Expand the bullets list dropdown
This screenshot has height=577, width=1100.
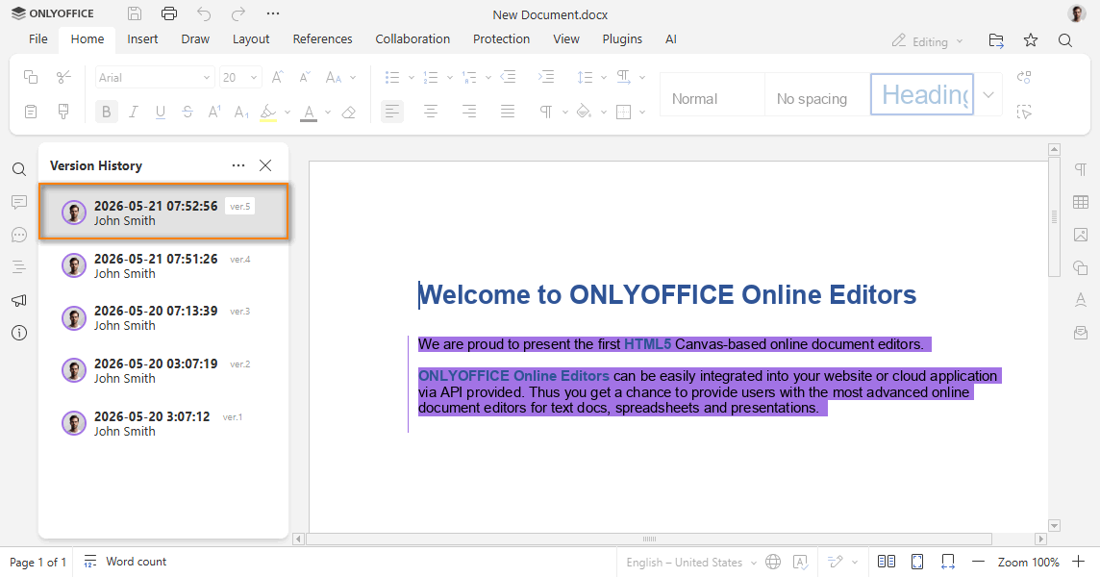coord(412,77)
